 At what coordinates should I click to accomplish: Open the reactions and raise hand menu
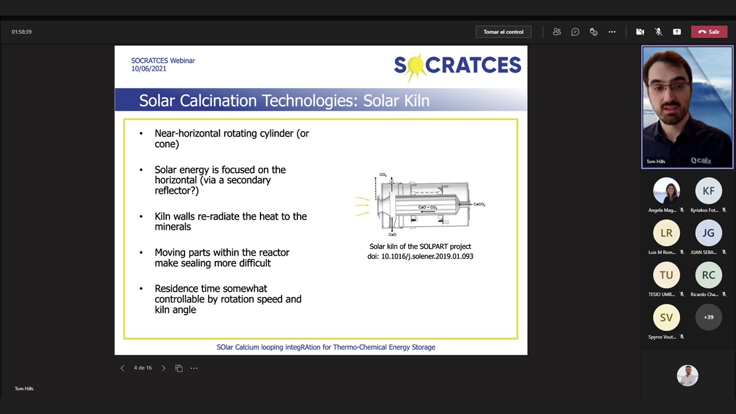(593, 32)
